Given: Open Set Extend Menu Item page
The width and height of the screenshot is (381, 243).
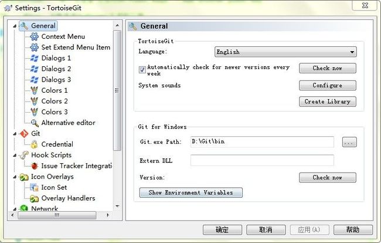Looking at the screenshot, I should coord(76,47).
